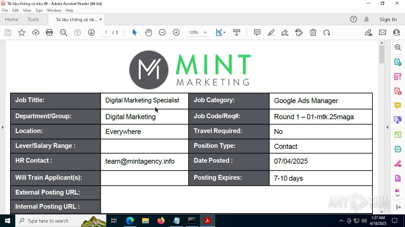Expand the page fit options arrow

pos(224,32)
